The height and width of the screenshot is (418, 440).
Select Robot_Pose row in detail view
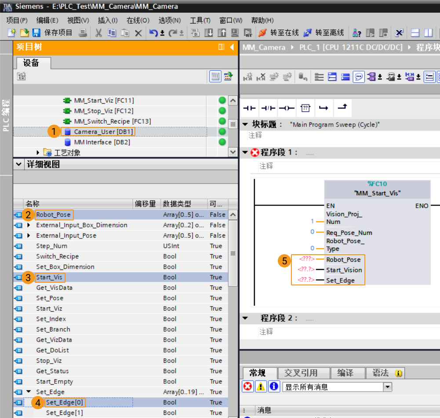121,215
